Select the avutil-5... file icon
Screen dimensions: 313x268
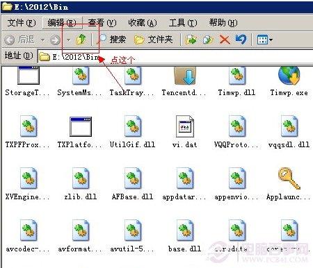(133, 231)
